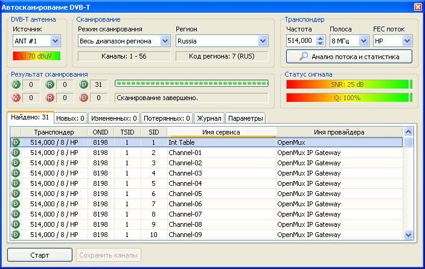Click transponder cell in Channel-07 row
Viewport: 425px width, 269px height.
(x=54, y=214)
